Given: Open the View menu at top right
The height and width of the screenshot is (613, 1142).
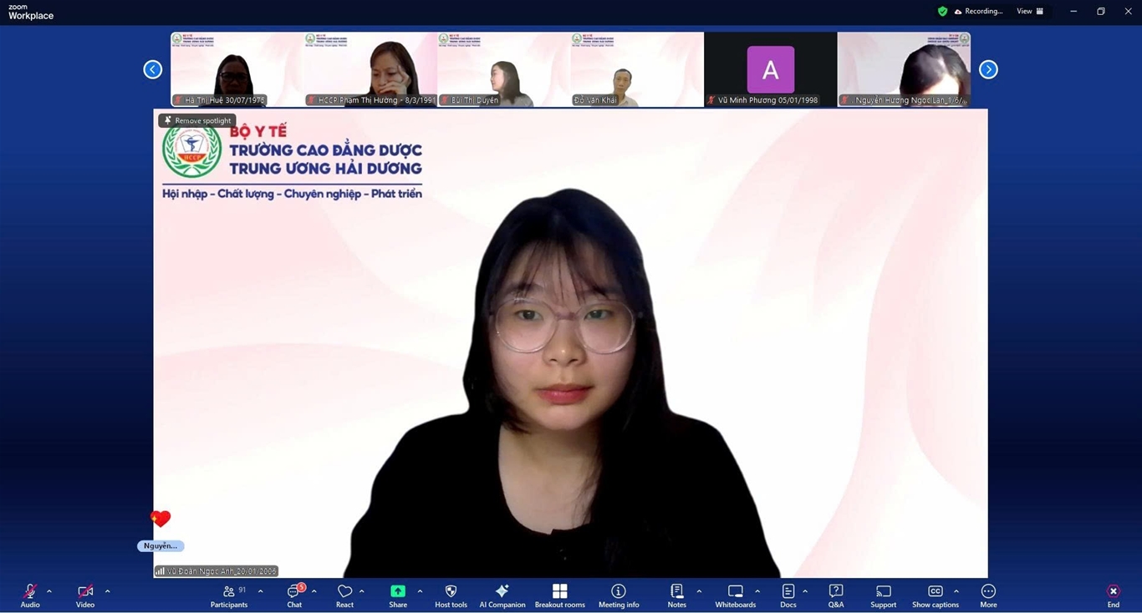Looking at the screenshot, I should pyautogui.click(x=1029, y=11).
